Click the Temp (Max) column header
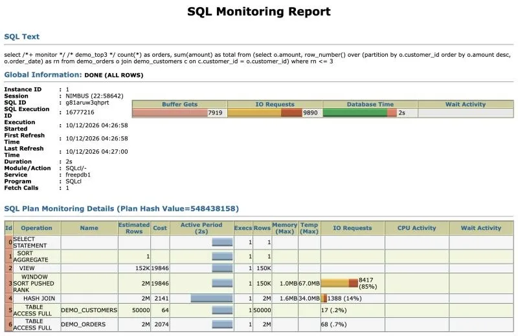 click(310, 228)
